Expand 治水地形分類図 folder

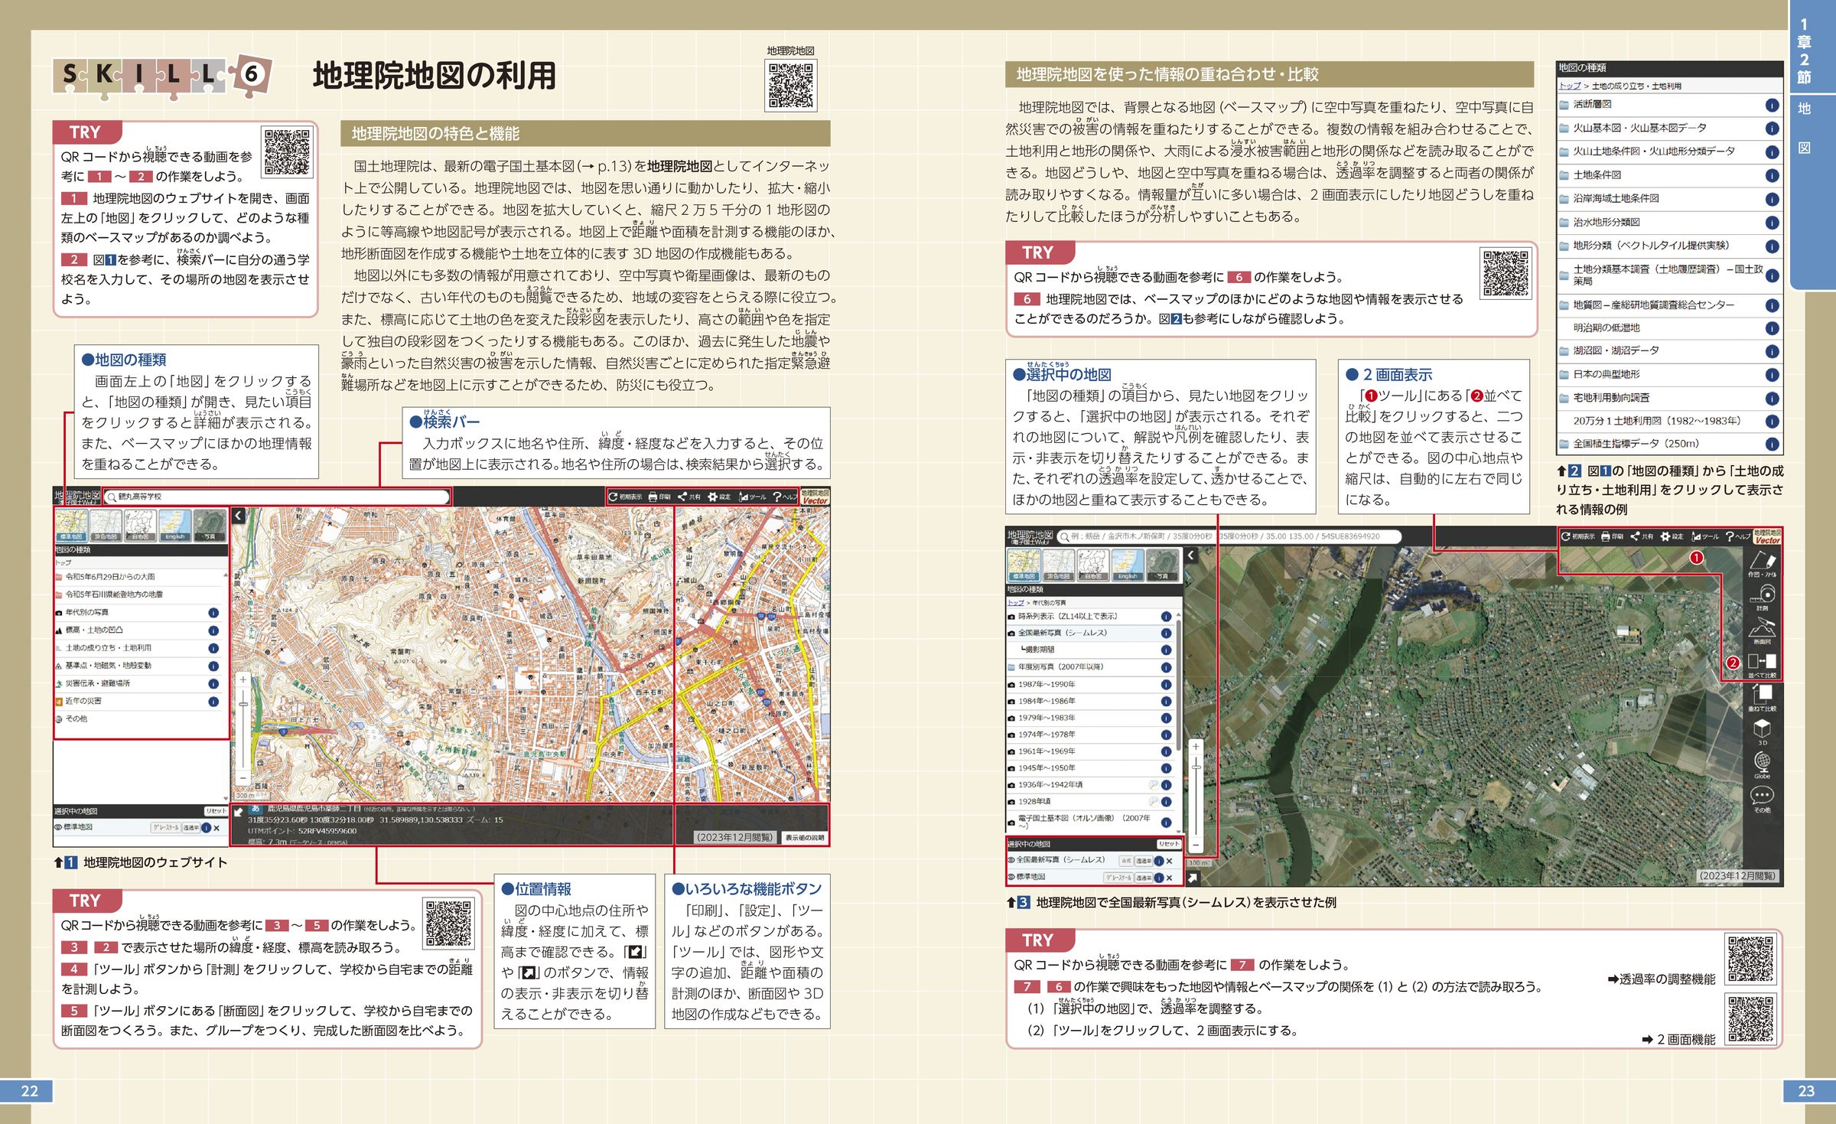[x=1669, y=223]
